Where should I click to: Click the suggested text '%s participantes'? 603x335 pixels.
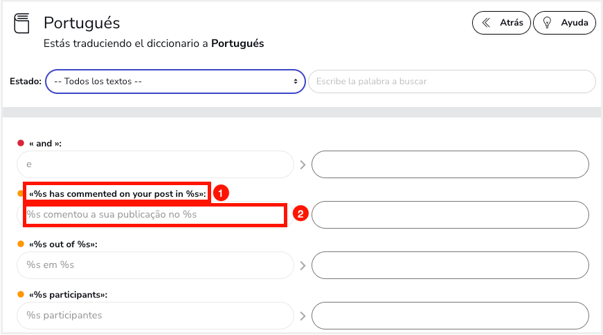pyautogui.click(x=64, y=316)
